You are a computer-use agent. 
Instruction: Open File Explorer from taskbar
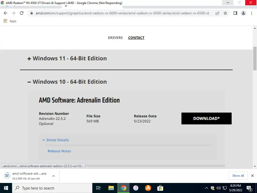111,188
